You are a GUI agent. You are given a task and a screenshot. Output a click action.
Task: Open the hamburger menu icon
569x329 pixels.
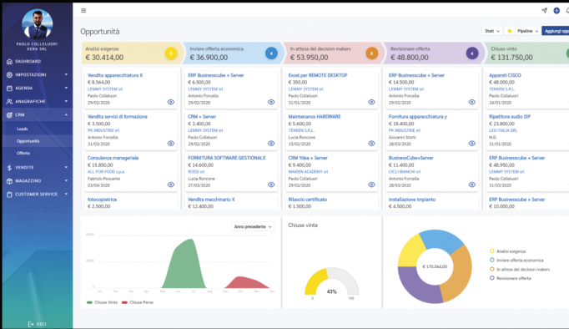[x=83, y=11]
